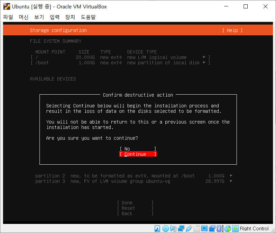Click the USB devices status icon

(x=189, y=228)
